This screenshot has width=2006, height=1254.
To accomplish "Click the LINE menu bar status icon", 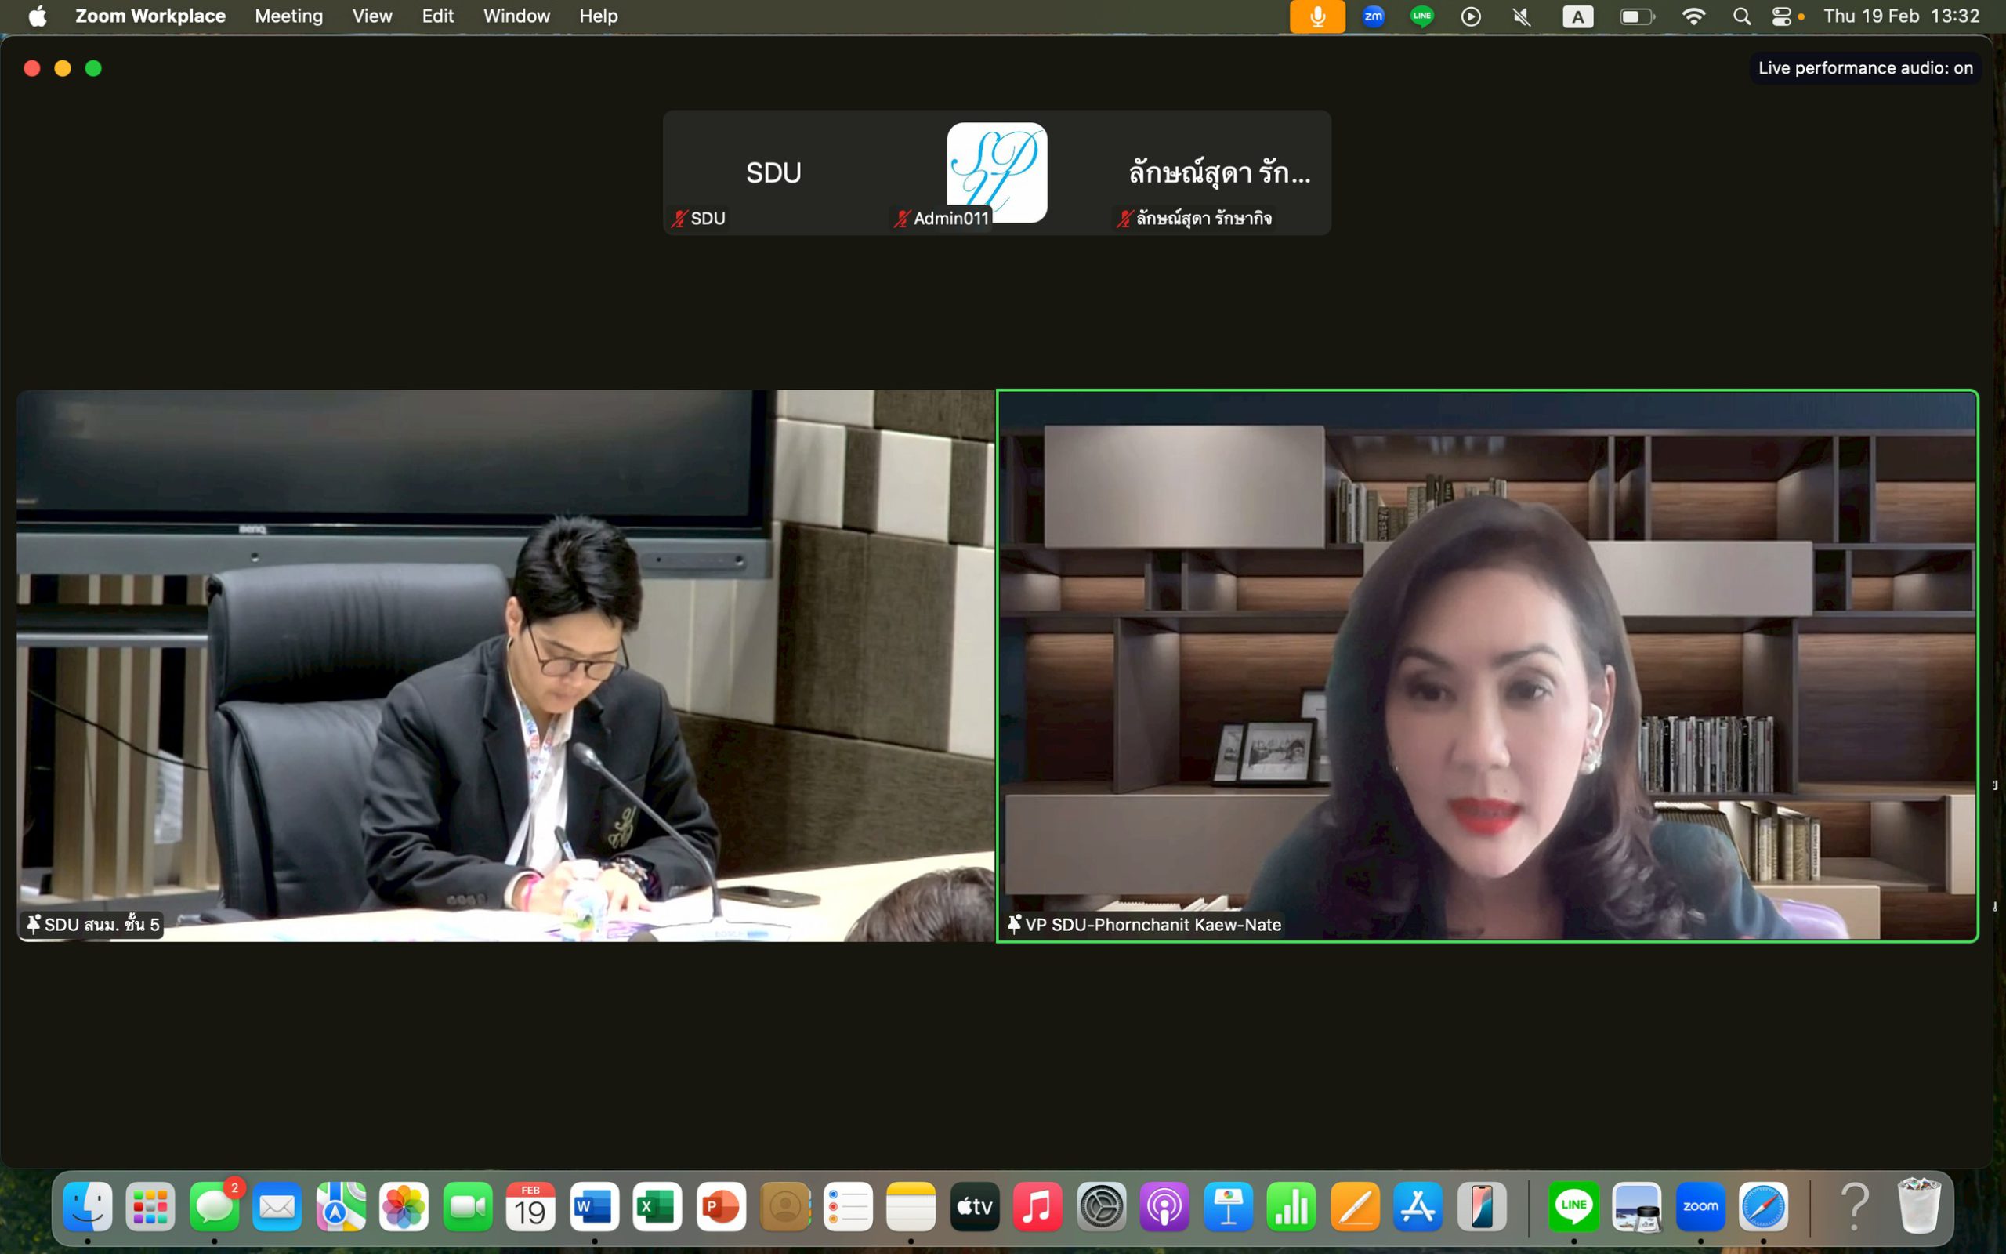I will pyautogui.click(x=1421, y=16).
